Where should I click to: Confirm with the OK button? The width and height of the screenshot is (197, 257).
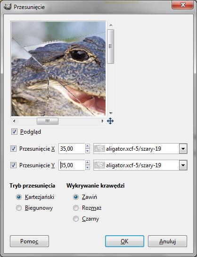pyautogui.click(x=124, y=241)
